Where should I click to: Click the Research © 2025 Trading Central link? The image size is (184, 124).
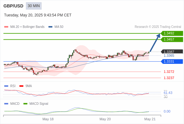click(x=158, y=27)
